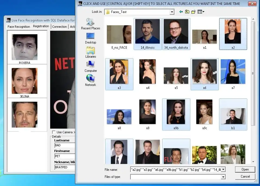Viewport: 260px width, 186px height.
Task: Select the a2 image file
Action: tap(233, 34)
